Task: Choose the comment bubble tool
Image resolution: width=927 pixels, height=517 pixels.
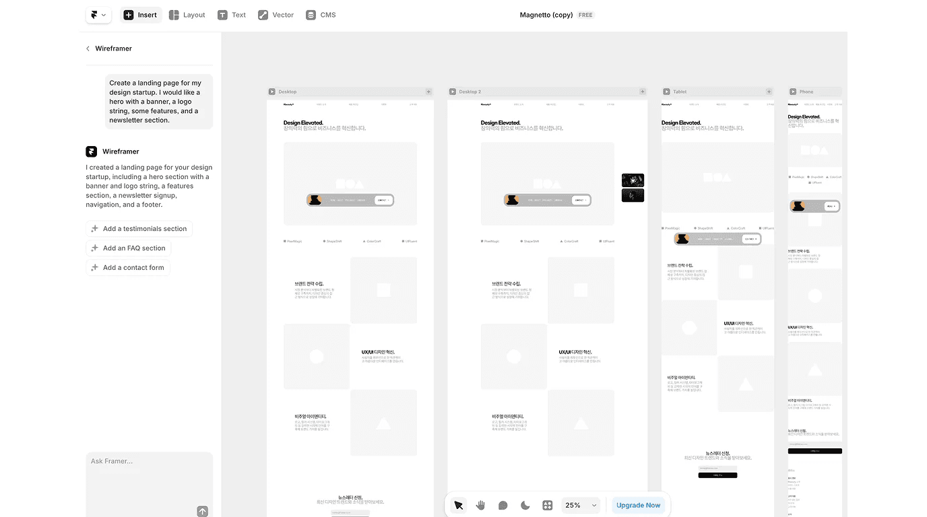Action: [x=503, y=505]
